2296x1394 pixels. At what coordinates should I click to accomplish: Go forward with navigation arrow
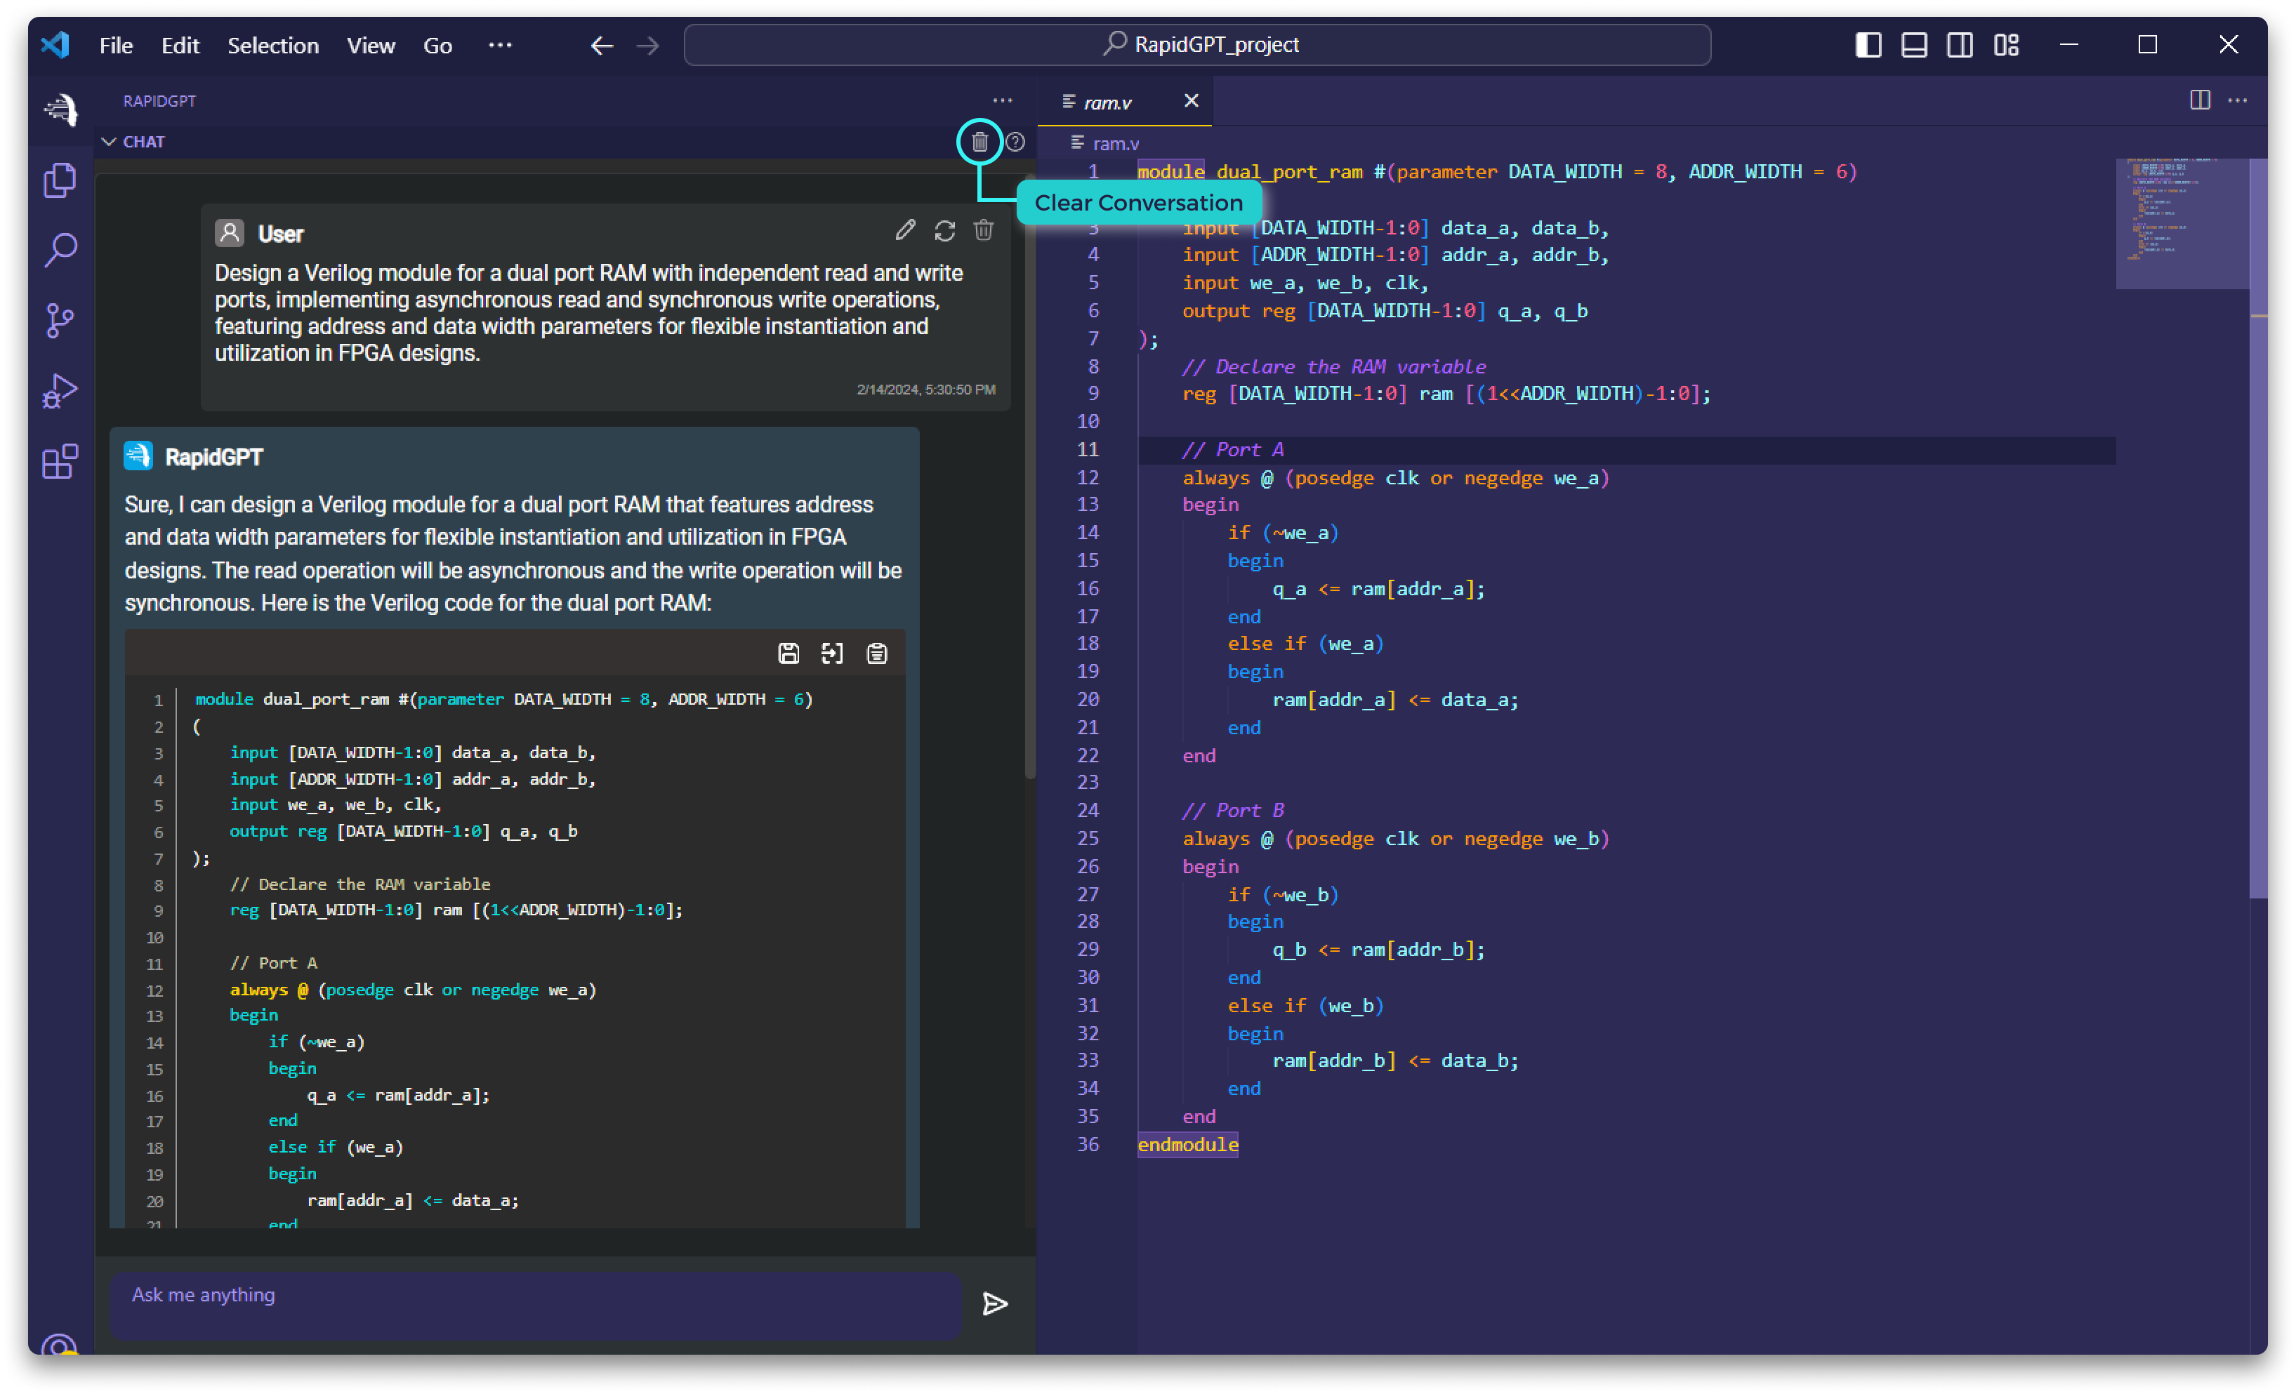(647, 45)
